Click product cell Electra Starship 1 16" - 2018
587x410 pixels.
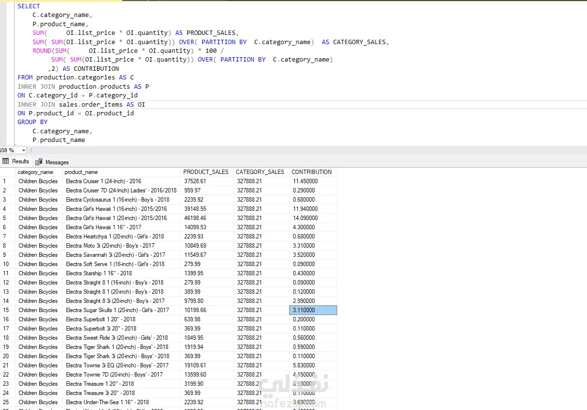coord(121,273)
